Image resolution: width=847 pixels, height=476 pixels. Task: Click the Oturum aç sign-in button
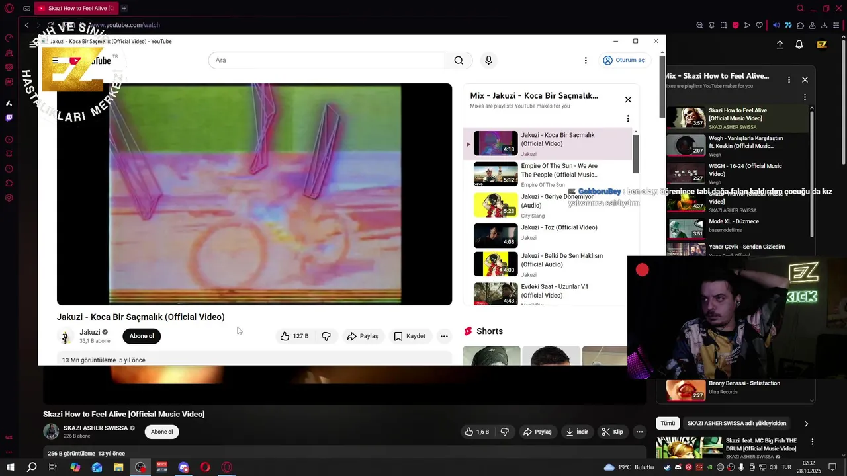(623, 60)
